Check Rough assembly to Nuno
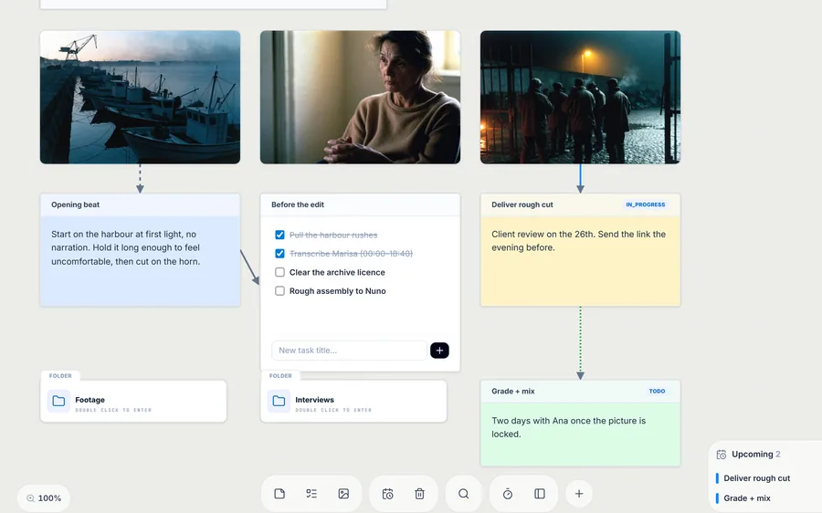The image size is (822, 513). coord(280,291)
